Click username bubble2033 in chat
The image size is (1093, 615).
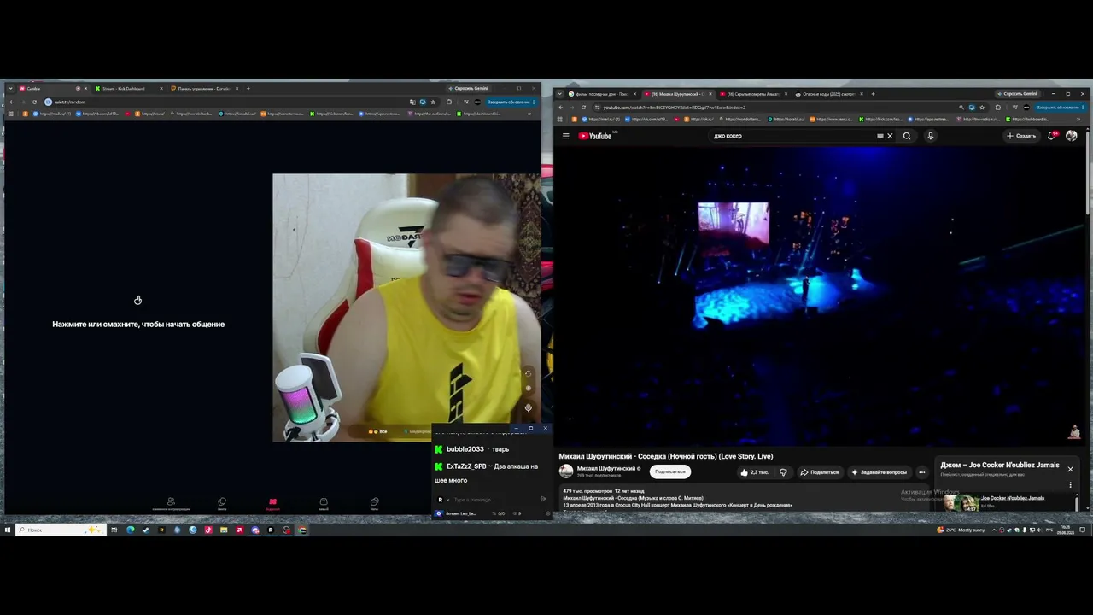click(465, 449)
